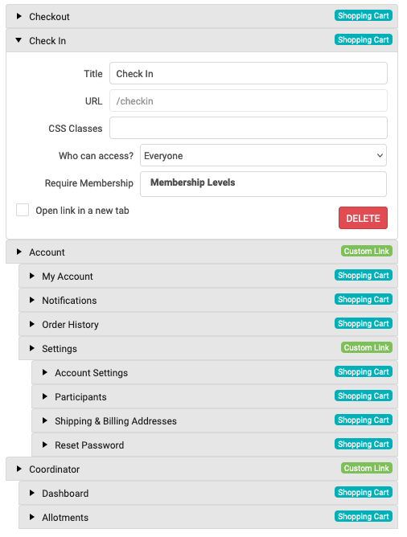Select the Dashboard row title
This screenshot has height=537, width=407.
coord(65,493)
